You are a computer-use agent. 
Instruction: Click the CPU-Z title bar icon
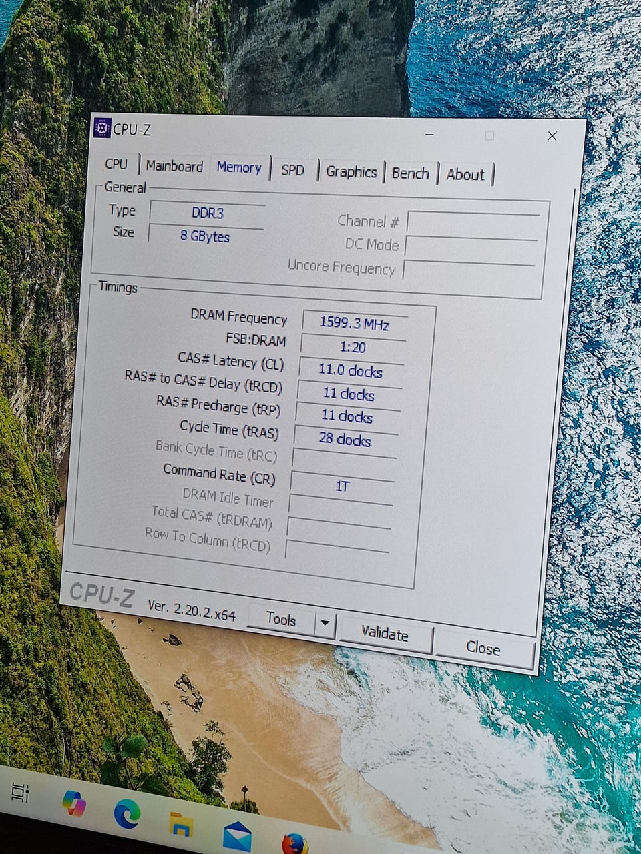(x=101, y=127)
